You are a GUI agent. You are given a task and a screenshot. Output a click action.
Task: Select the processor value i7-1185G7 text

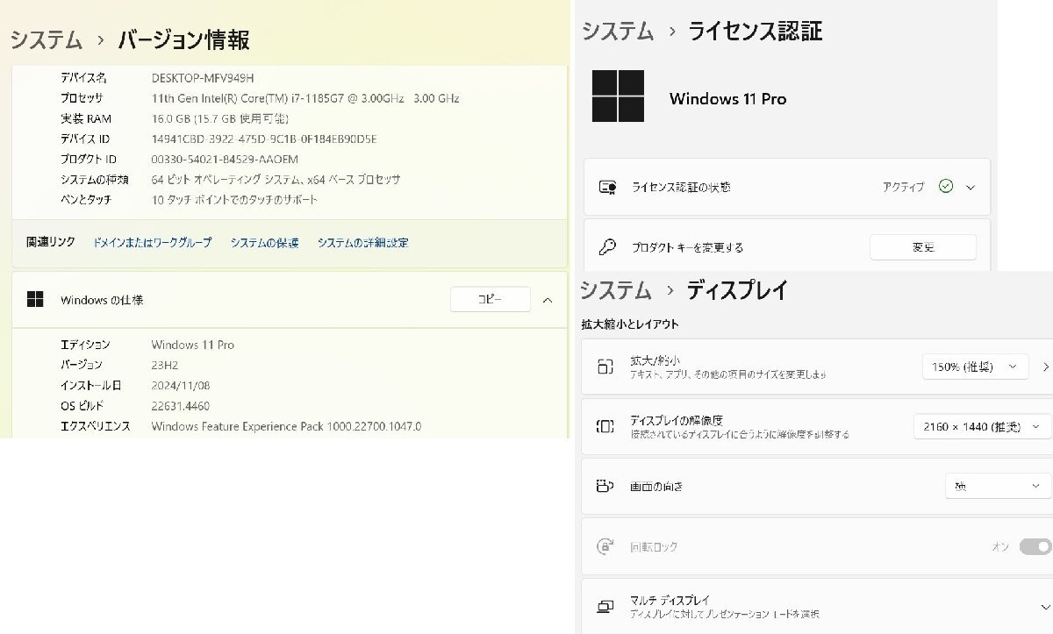[305, 98]
